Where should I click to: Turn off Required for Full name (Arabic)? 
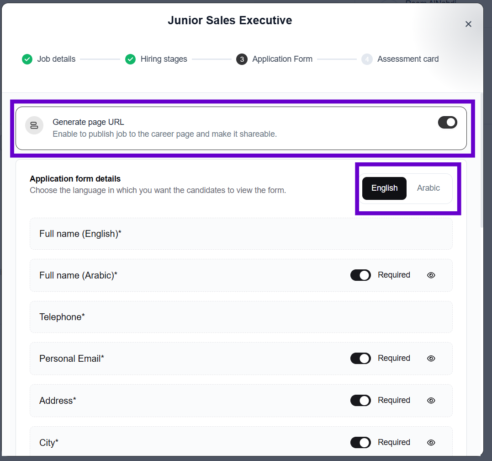(x=360, y=275)
